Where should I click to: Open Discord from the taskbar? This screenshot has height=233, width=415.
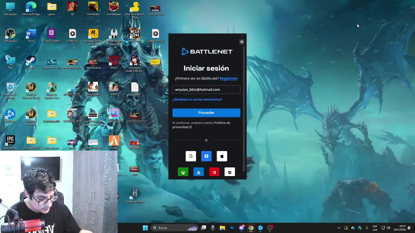coord(241,228)
